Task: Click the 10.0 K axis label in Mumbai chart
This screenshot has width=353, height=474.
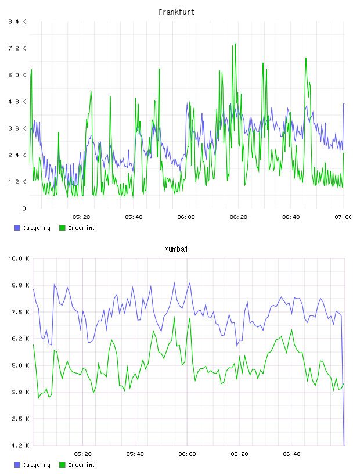Action: click(19, 258)
